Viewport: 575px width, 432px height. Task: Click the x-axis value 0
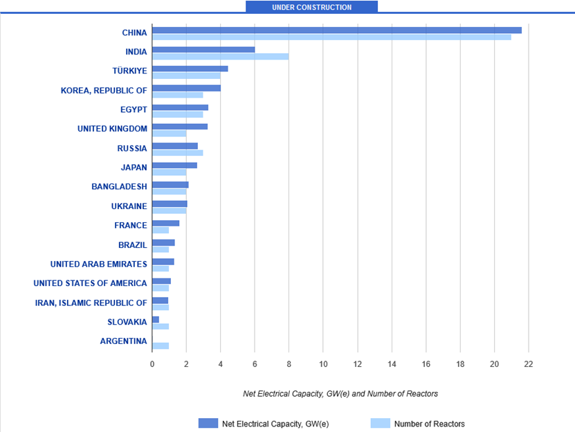[152, 363]
